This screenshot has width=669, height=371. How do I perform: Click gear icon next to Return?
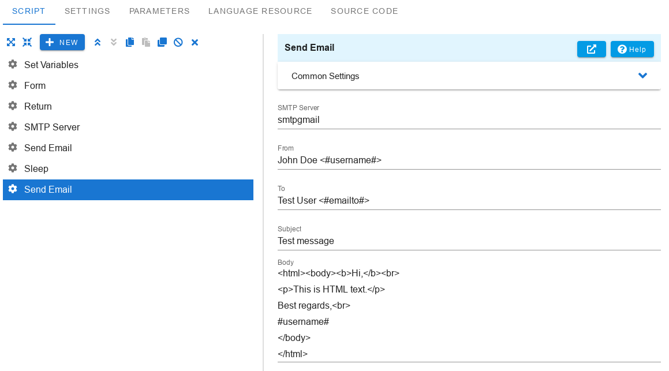(x=13, y=106)
